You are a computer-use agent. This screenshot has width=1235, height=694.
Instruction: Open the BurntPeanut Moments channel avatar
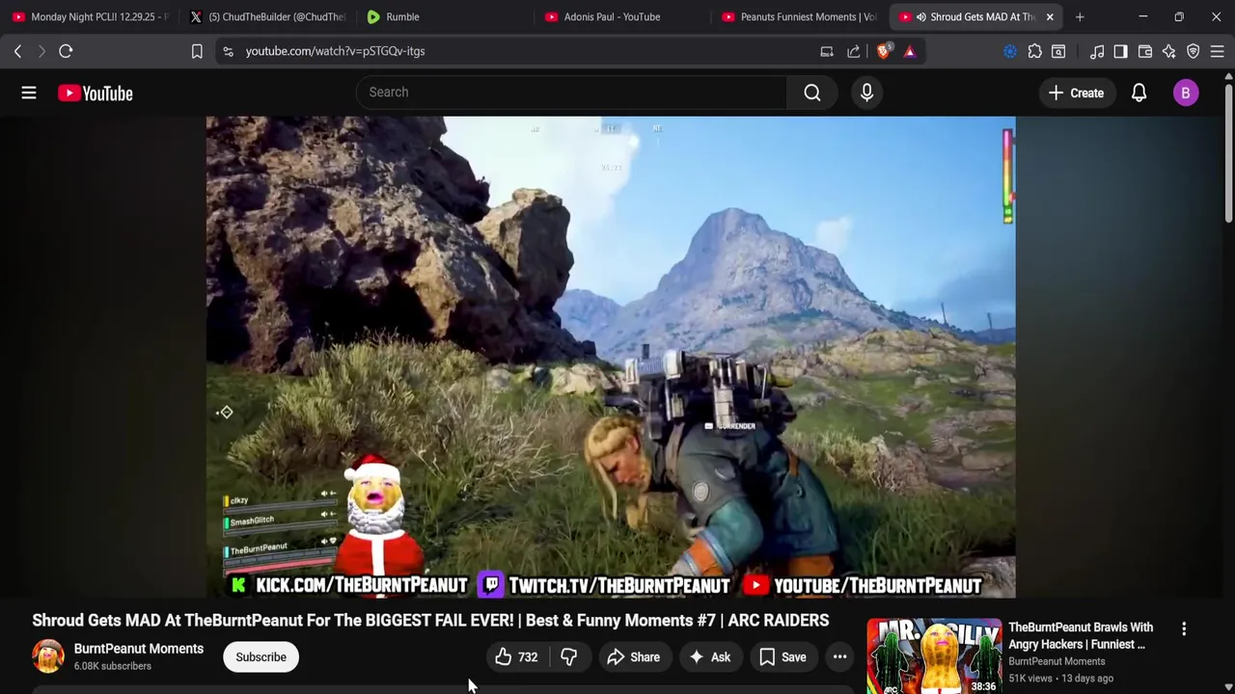48,656
